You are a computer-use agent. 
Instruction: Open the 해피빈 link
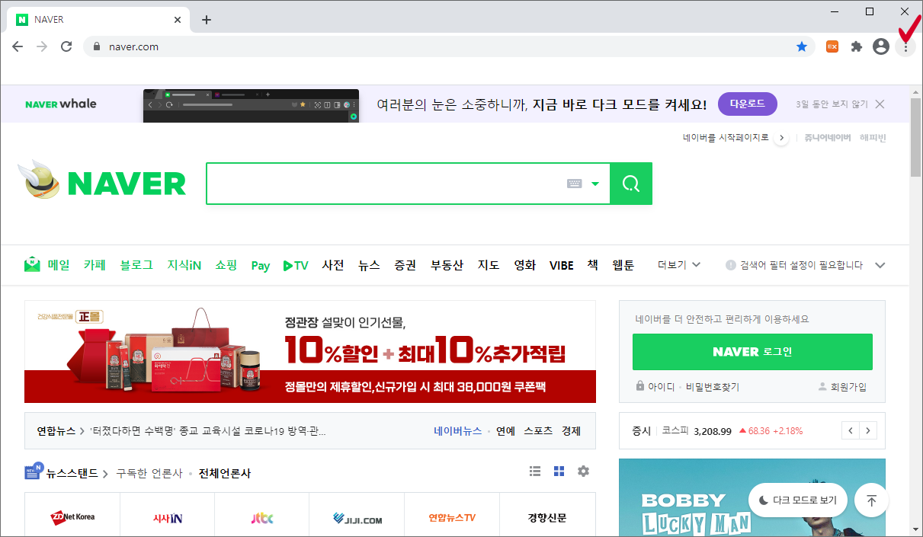point(873,138)
